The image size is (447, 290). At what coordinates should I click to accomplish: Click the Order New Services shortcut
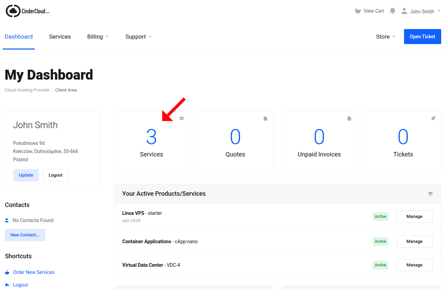[33, 272]
